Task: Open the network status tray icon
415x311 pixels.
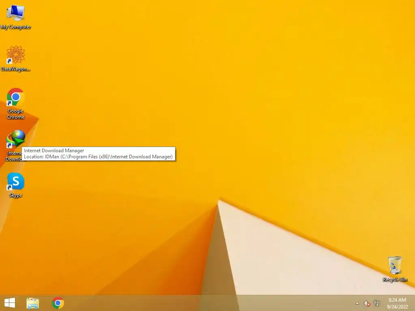Action: (377, 303)
